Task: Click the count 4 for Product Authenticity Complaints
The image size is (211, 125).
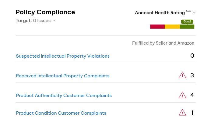Action: (192, 95)
